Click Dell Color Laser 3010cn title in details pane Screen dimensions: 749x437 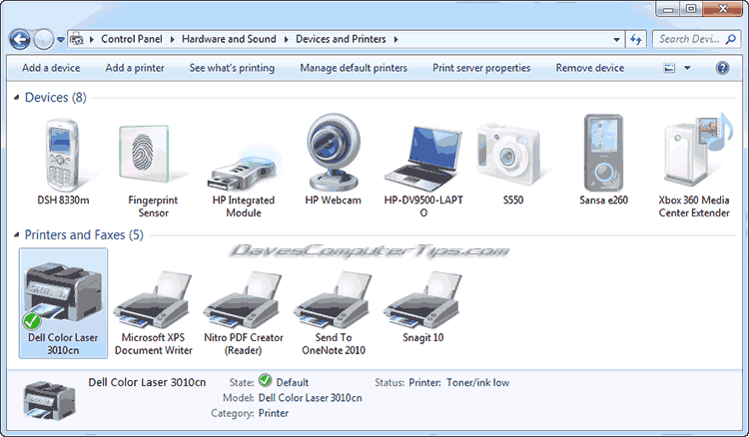[x=147, y=382]
